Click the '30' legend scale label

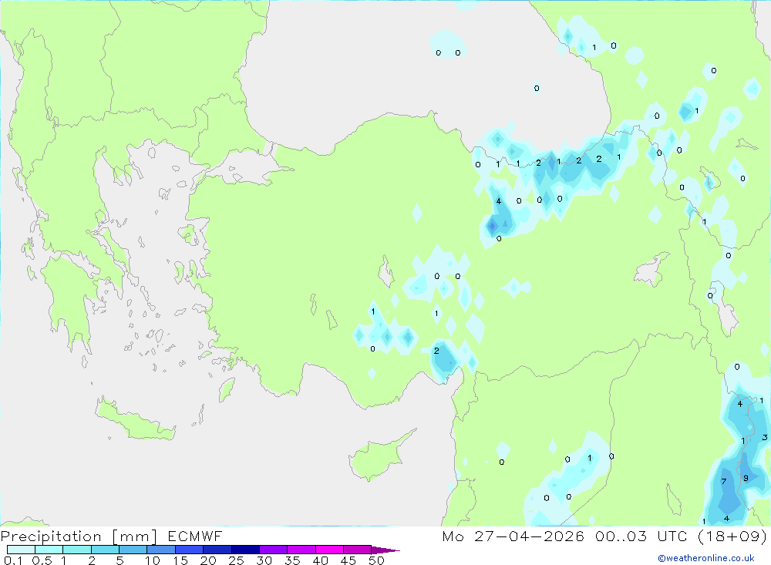click(264, 560)
